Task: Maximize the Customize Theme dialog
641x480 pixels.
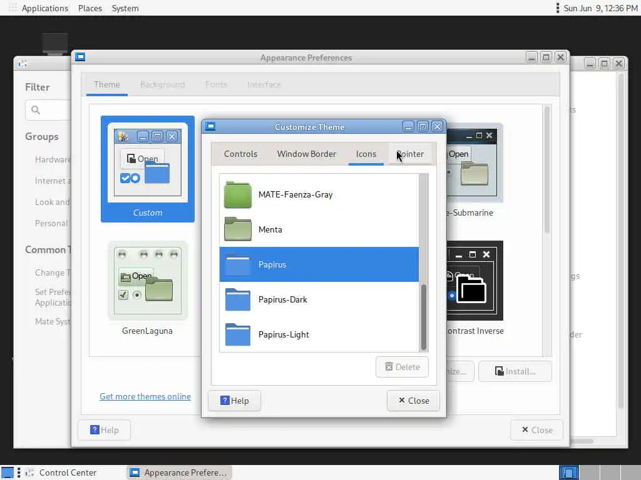Action: tap(423, 126)
